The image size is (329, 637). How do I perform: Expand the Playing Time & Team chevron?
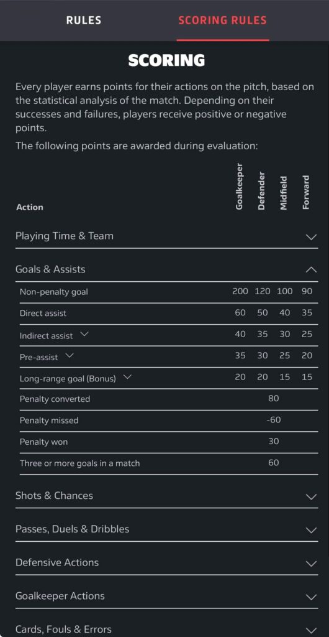[x=311, y=237]
